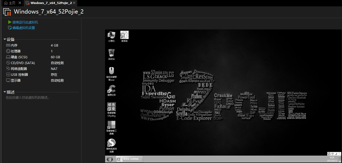This screenshot has width=342, height=163.
Task: Click 鼠标右键管理.exe icon in VM preview
Action: click(x=111, y=74)
